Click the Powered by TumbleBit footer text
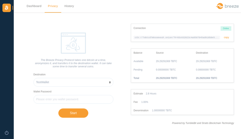This screenshot has height=139, width=241. pyautogui.click(x=203, y=123)
